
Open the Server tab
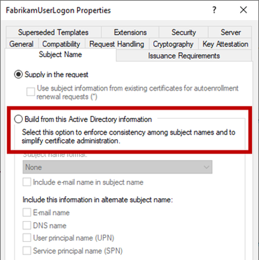(x=230, y=32)
